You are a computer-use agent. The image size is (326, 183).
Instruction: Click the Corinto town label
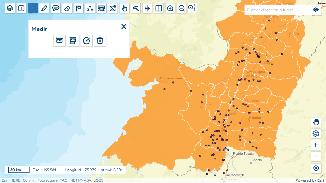tap(257, 160)
